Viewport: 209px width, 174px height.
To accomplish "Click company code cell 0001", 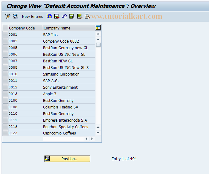I will click(x=25, y=34).
